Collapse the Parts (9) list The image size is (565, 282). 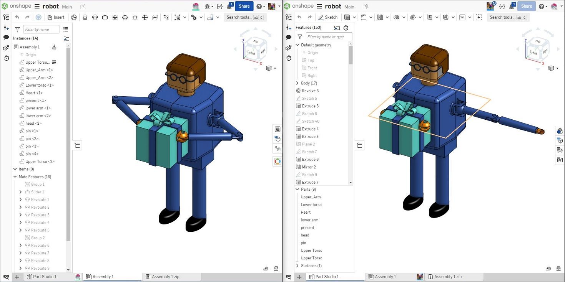297,190
